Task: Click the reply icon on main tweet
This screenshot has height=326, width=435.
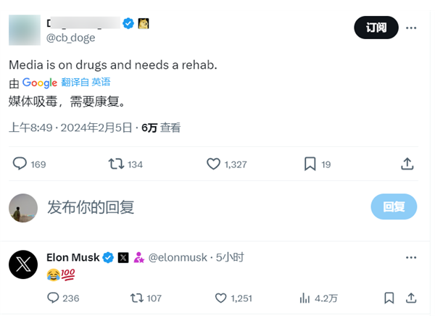Action: point(20,164)
